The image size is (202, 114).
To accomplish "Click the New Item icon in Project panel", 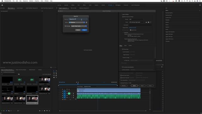I will click(47, 111).
